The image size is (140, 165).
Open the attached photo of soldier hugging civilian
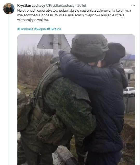coord(76,100)
